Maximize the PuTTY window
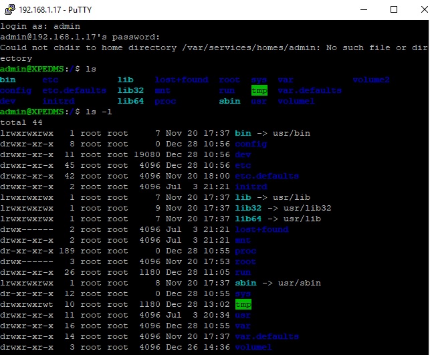 point(394,9)
